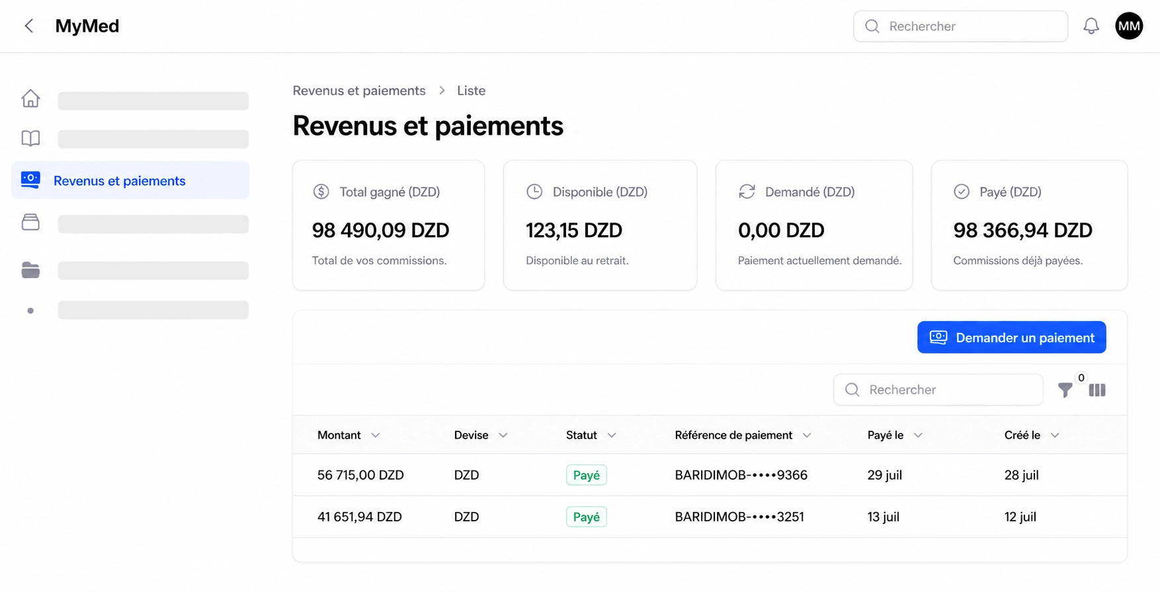Expand the Statut column chevron
Viewport: 1160px width, 592px height.
[612, 435]
